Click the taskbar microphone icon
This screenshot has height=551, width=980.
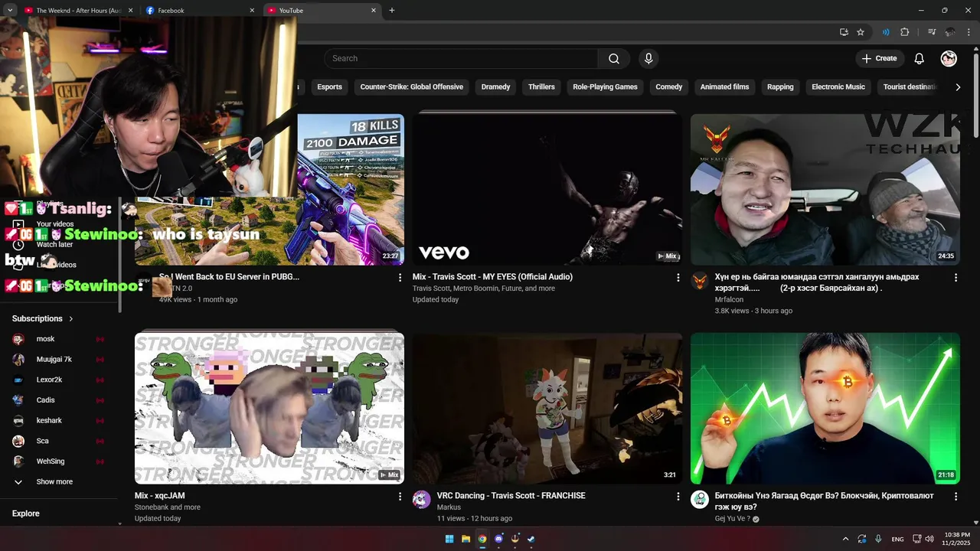point(878,539)
